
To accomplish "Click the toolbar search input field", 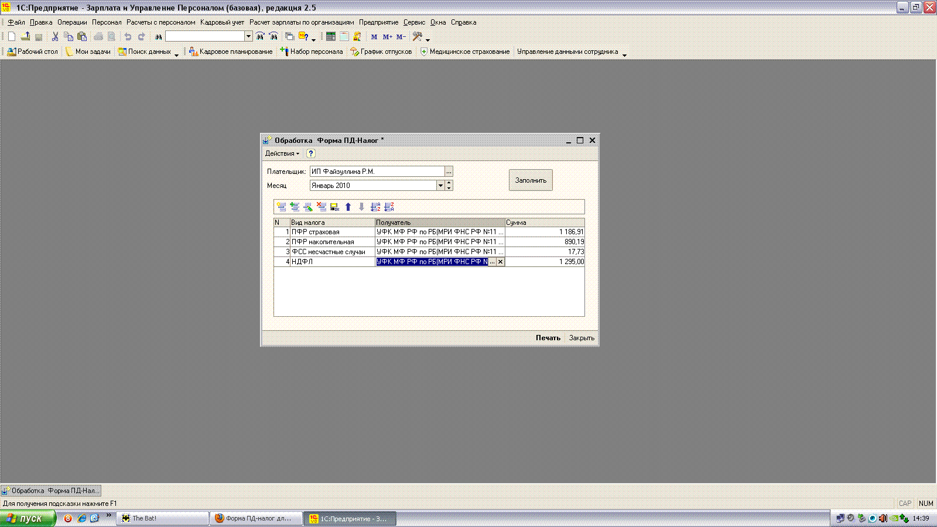I will (x=205, y=36).
